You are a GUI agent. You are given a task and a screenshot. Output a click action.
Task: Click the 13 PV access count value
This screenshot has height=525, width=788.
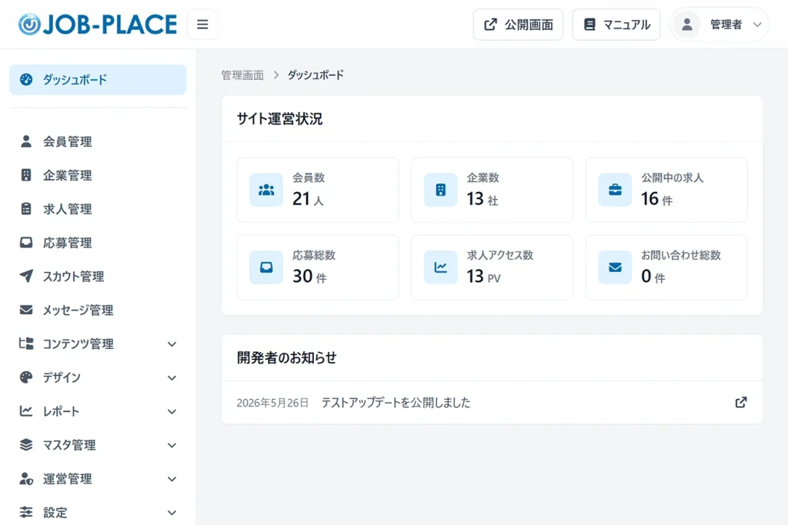[484, 277]
